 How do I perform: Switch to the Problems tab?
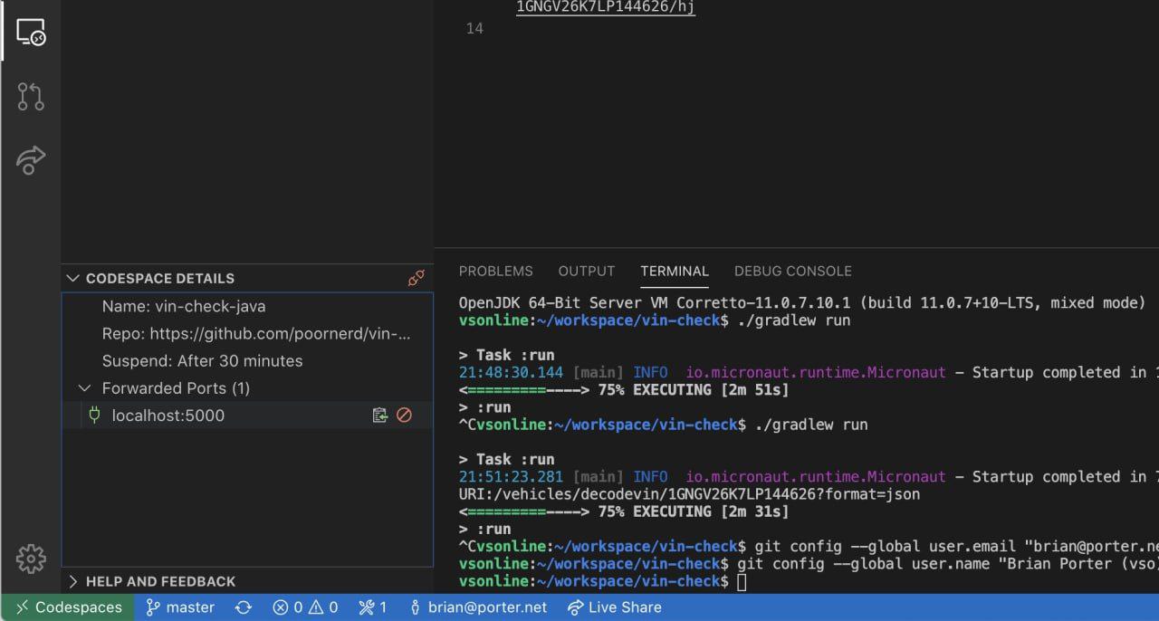(x=496, y=272)
